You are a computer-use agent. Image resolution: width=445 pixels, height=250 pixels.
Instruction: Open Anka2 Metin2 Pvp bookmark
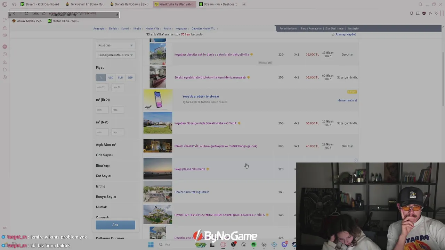(x=28, y=21)
